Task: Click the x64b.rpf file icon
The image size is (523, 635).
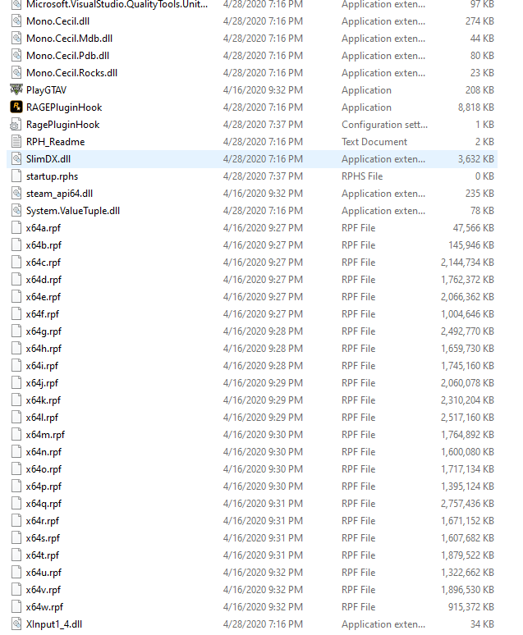Action: (x=16, y=244)
